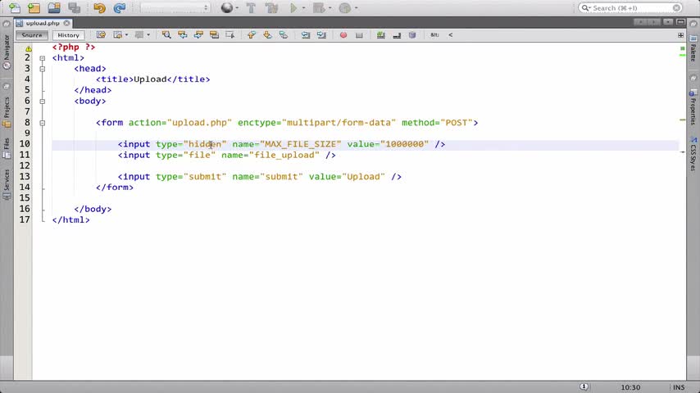Collapse the html tag fold on line 2
This screenshot has height=393, width=700.
click(43, 58)
